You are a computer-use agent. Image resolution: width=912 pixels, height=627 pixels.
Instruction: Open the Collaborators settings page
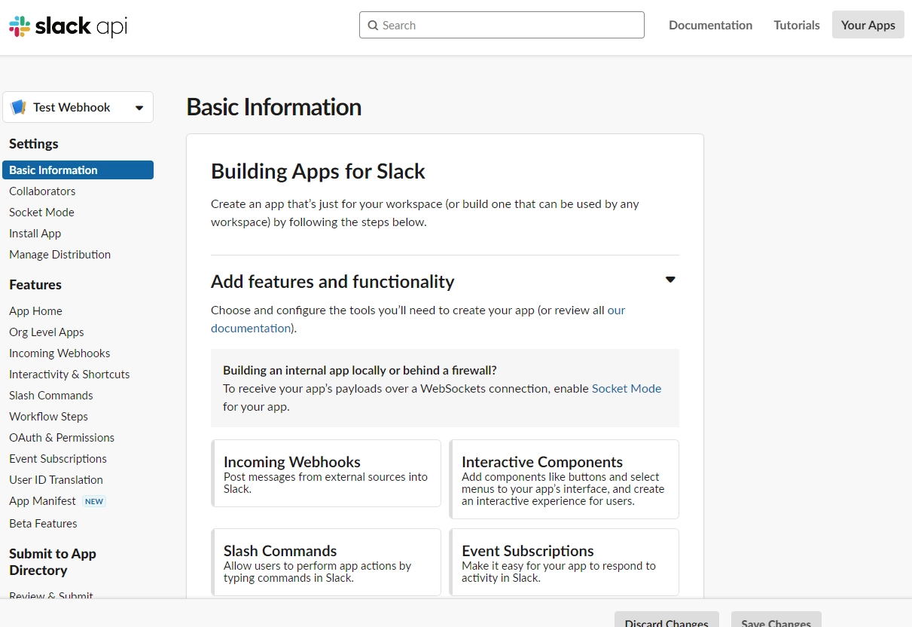tap(42, 191)
